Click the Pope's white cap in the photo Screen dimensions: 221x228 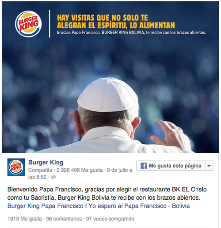point(107,95)
